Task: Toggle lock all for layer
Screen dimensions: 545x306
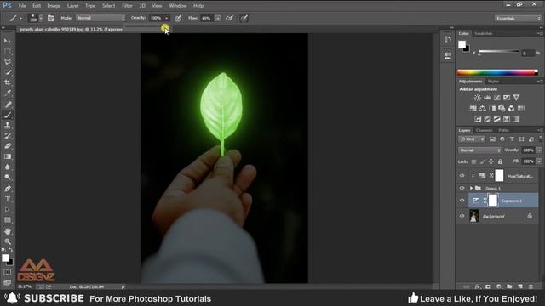Action: (500, 161)
